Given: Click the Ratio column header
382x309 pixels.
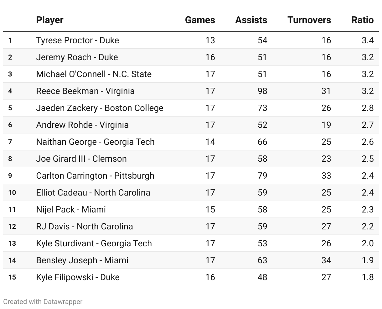Looking at the screenshot, I should (362, 20).
